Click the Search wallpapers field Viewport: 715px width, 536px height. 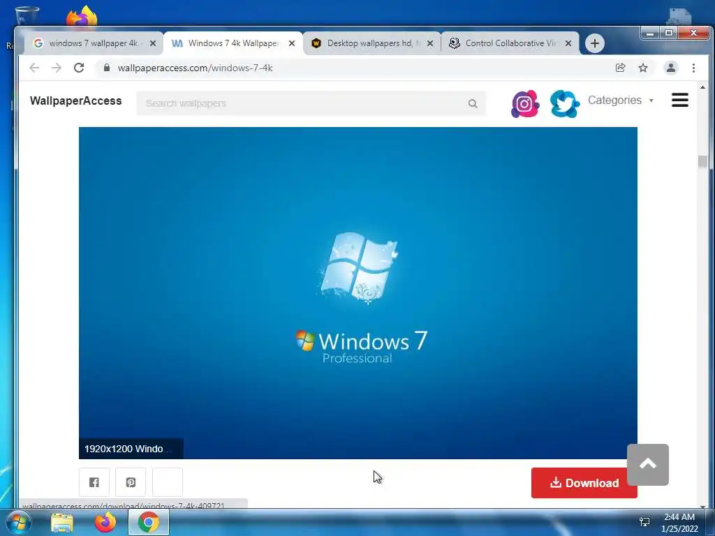point(311,103)
